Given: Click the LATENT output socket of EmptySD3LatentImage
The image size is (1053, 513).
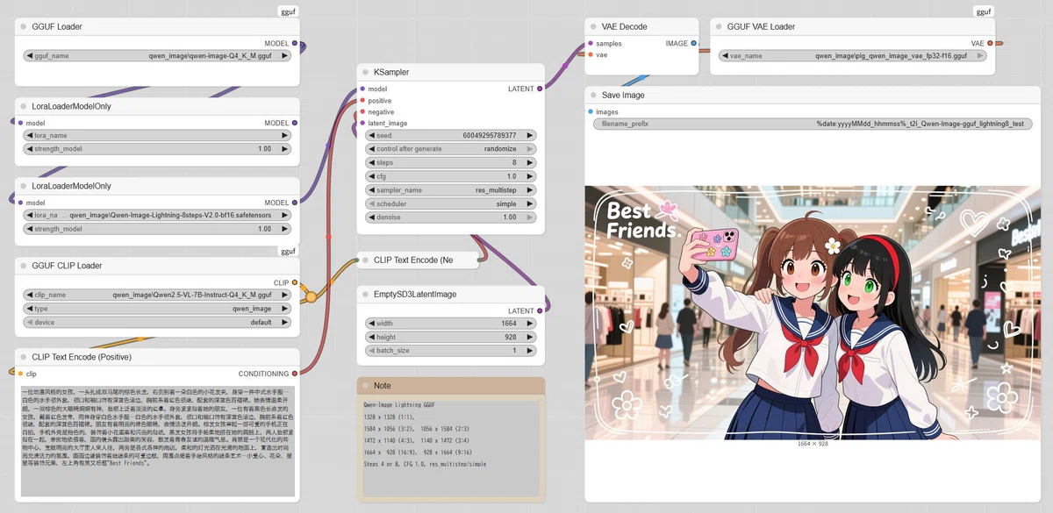Looking at the screenshot, I should 540,310.
